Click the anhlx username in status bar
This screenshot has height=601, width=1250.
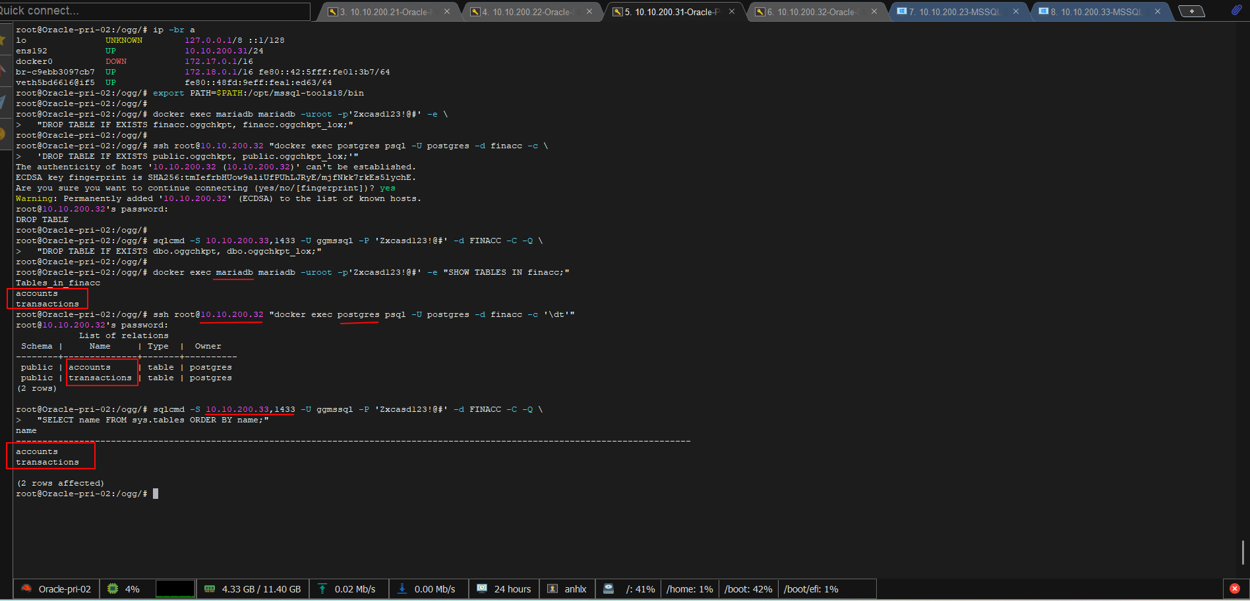[576, 589]
